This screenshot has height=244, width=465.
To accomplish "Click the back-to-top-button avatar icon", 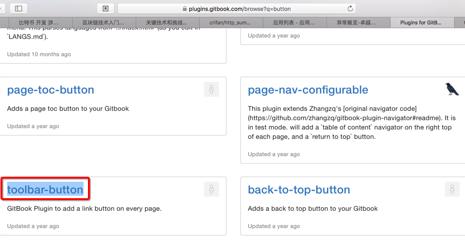I will coord(452,189).
